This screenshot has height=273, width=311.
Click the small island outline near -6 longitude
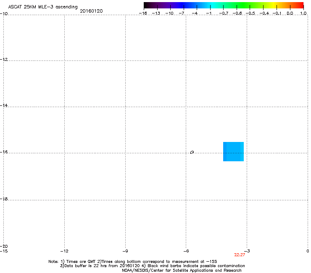192,152
